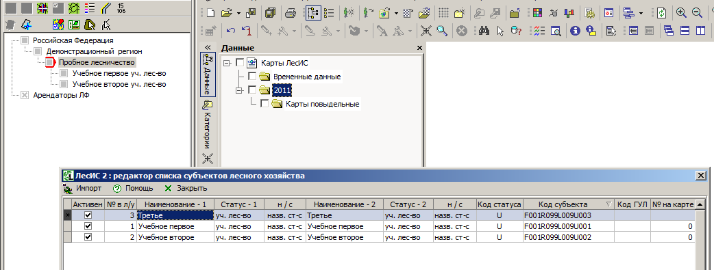The width and height of the screenshot is (714, 270).
Task: Click the sort arrow in Код субъекта header
Action: coord(609,204)
